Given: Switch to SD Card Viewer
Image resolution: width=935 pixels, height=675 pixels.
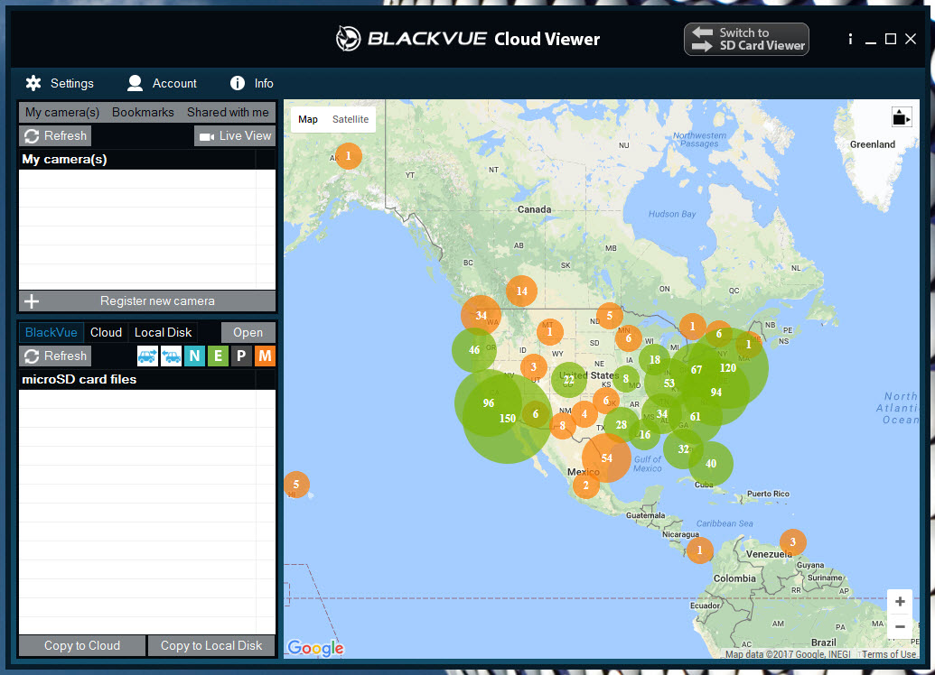Looking at the screenshot, I should click(x=746, y=40).
